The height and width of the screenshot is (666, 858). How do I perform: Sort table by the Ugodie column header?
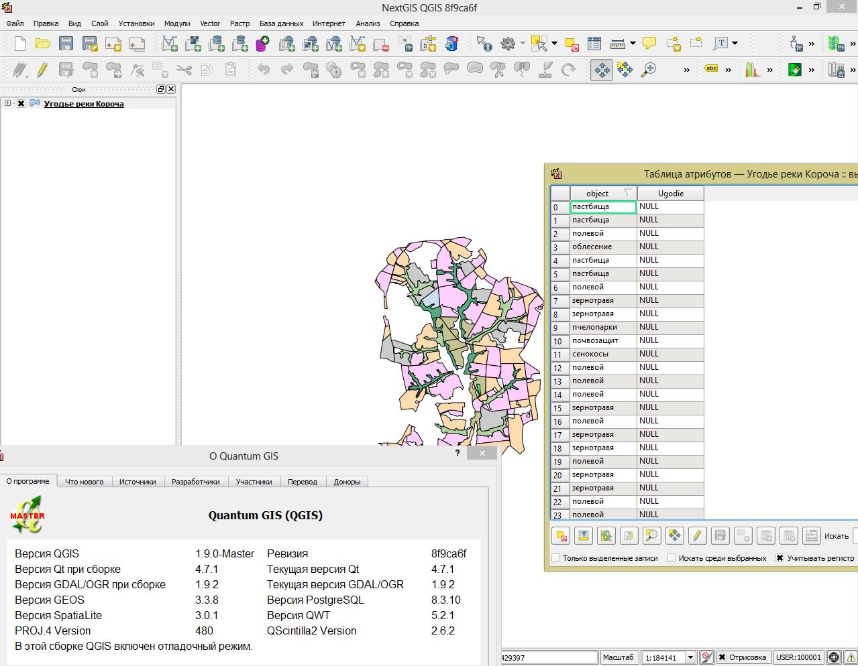[x=670, y=194]
